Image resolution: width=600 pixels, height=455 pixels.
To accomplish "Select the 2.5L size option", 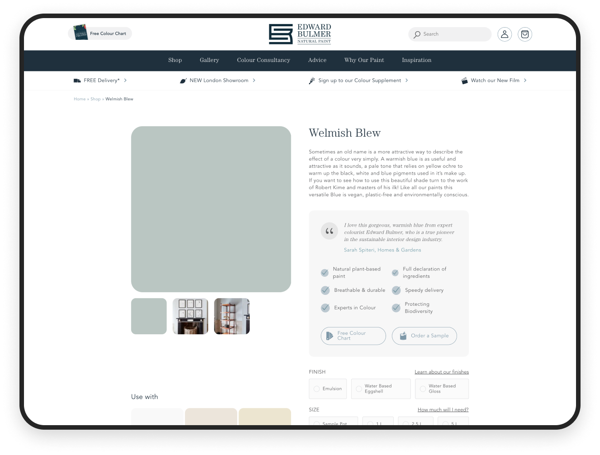I will pos(416,422).
